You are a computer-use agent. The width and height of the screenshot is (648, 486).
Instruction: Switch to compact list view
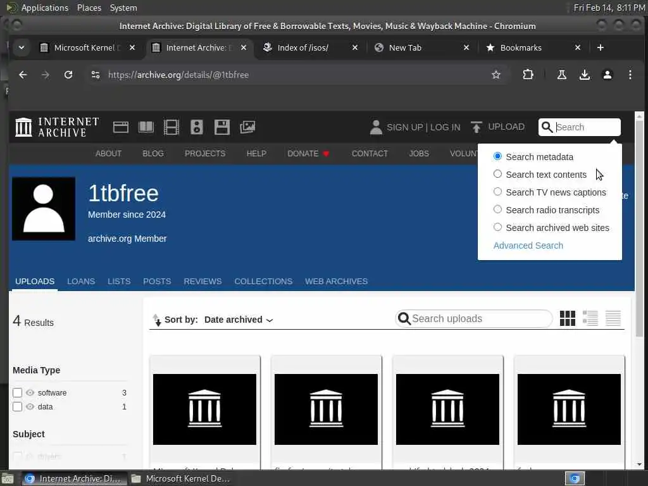click(613, 318)
